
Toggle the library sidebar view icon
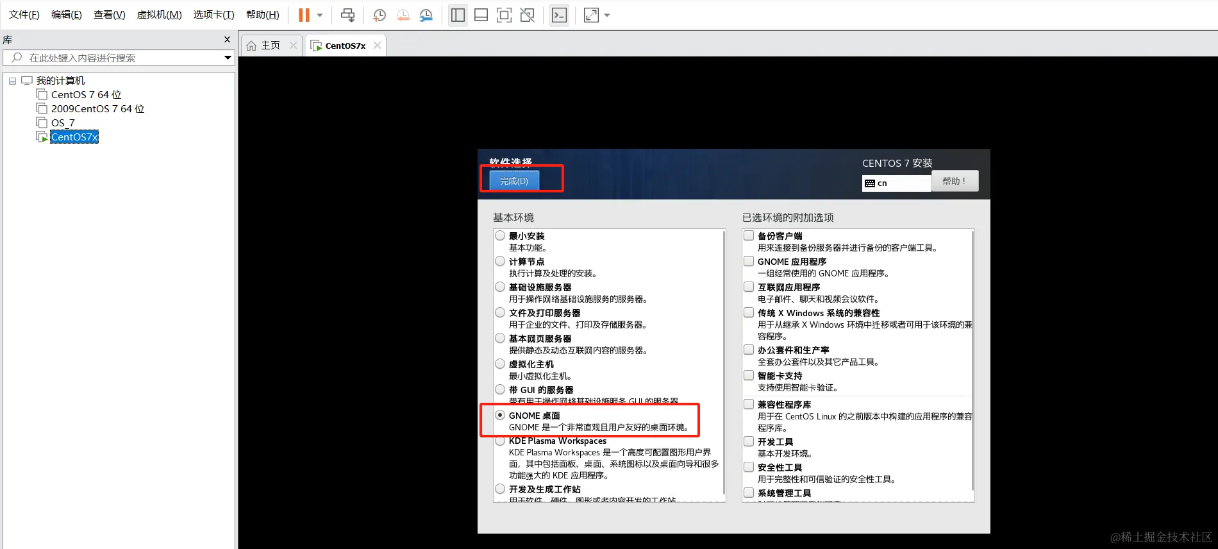458,15
